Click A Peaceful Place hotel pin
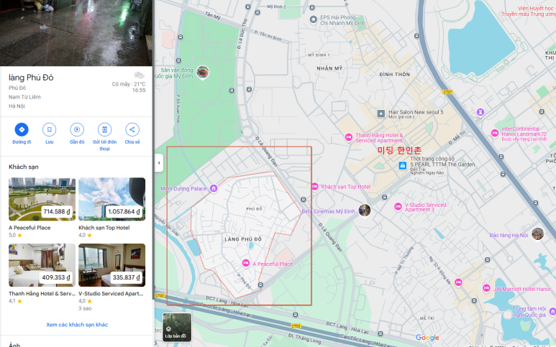Viewport: 556px width, 347px height. pos(247,264)
